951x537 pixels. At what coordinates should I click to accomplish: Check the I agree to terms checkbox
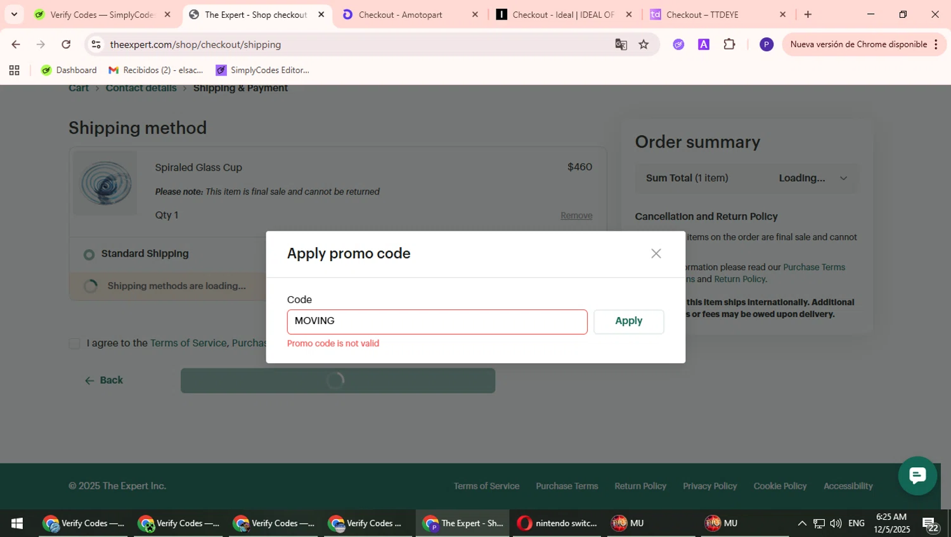(x=74, y=344)
